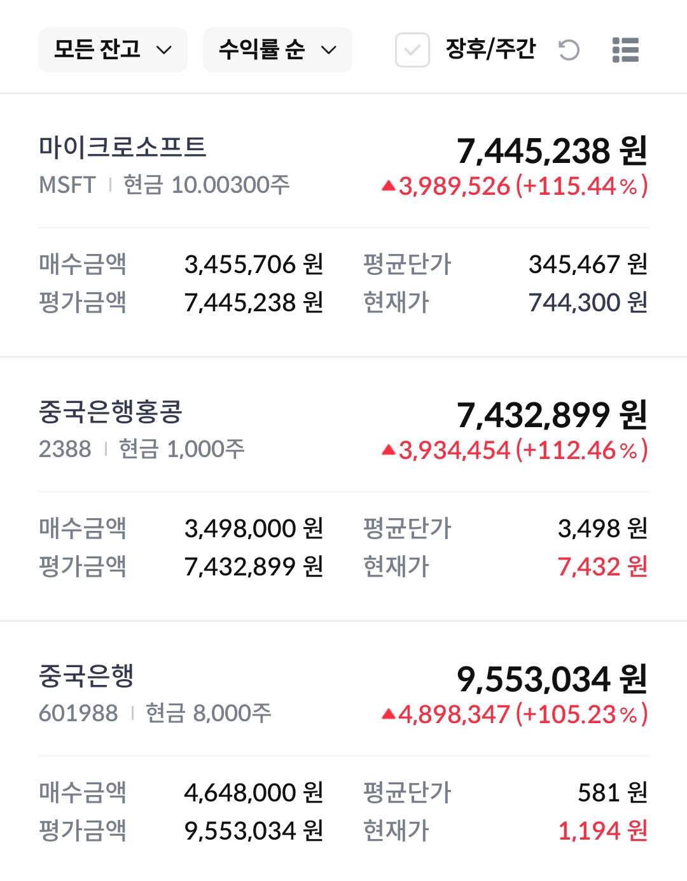Click the refresh icon
Screen dimensions: 687x881
click(x=569, y=50)
